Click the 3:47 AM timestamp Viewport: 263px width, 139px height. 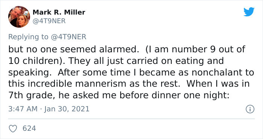(x=23, y=109)
